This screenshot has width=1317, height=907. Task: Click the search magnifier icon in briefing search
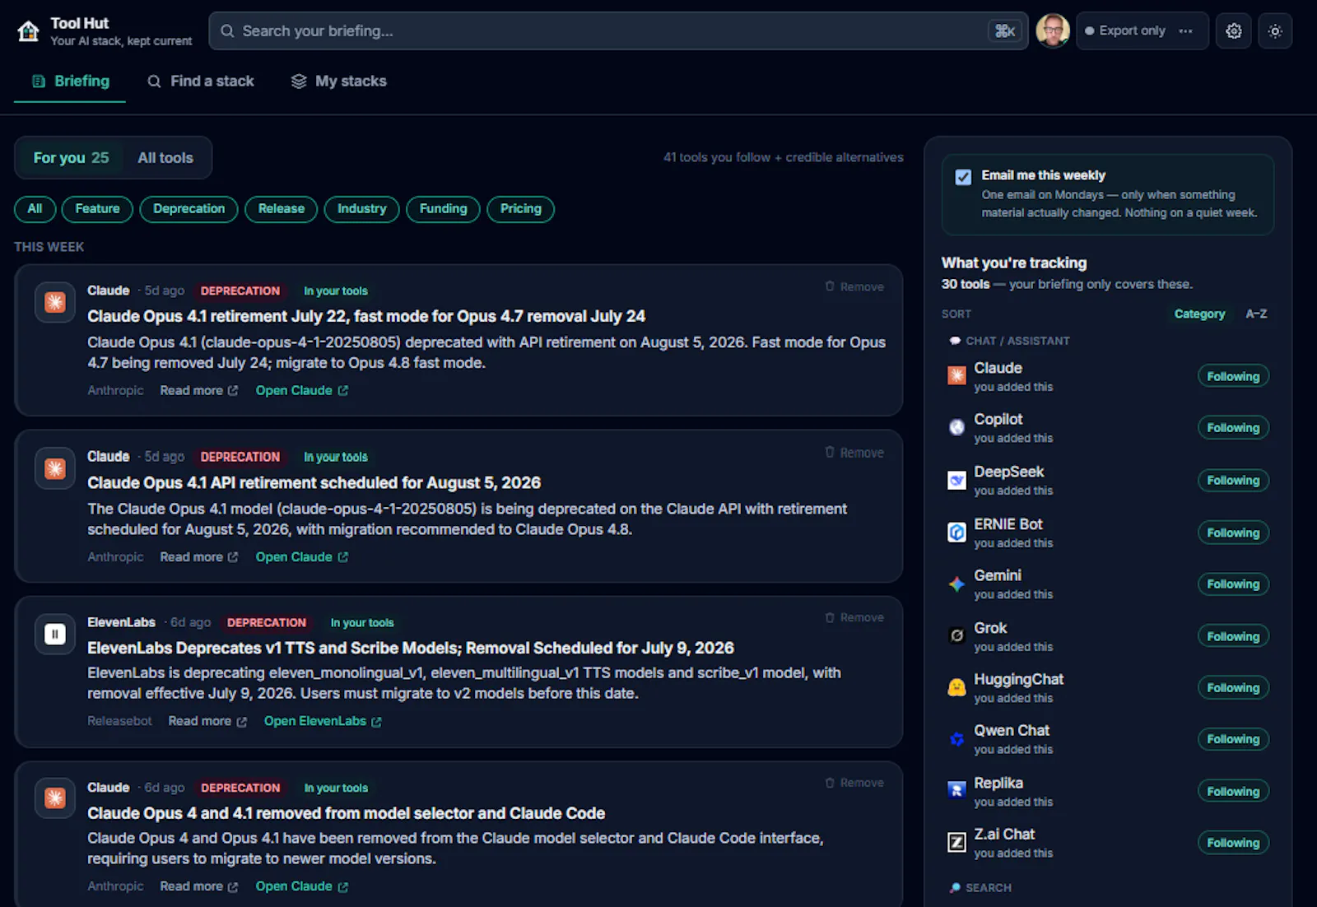pos(227,31)
